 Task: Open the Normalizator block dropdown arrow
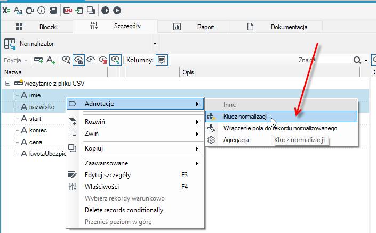tap(155, 43)
